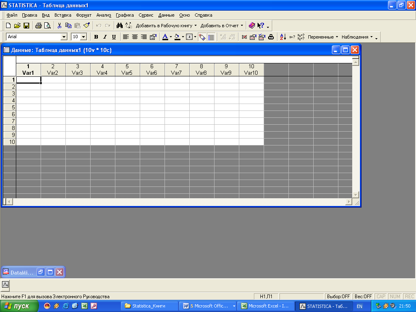This screenshot has height=312, width=416.
Task: Create a new document with New icon
Action: [8, 26]
